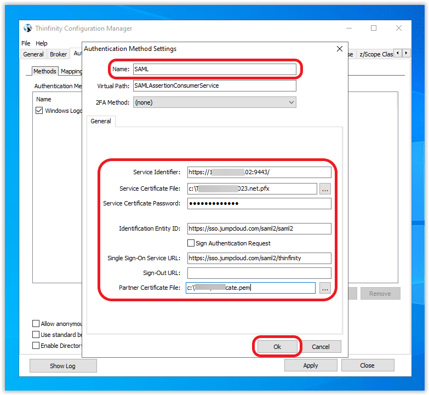Open the Help menu

(x=41, y=43)
